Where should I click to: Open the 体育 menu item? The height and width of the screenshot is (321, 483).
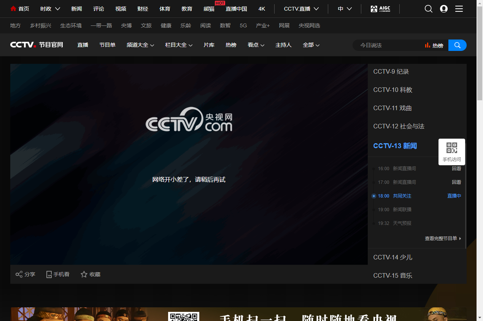click(x=165, y=9)
